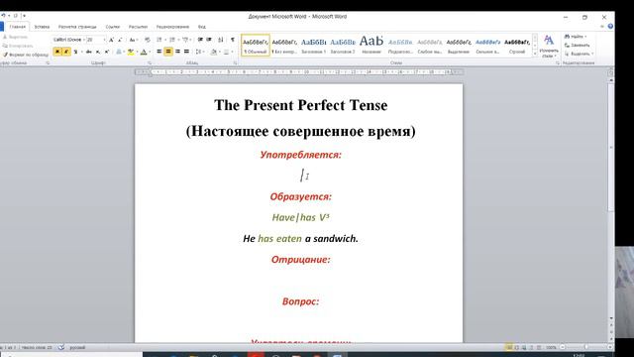634x357 pixels.
Task: Align paragraph right
Action: coord(177,52)
